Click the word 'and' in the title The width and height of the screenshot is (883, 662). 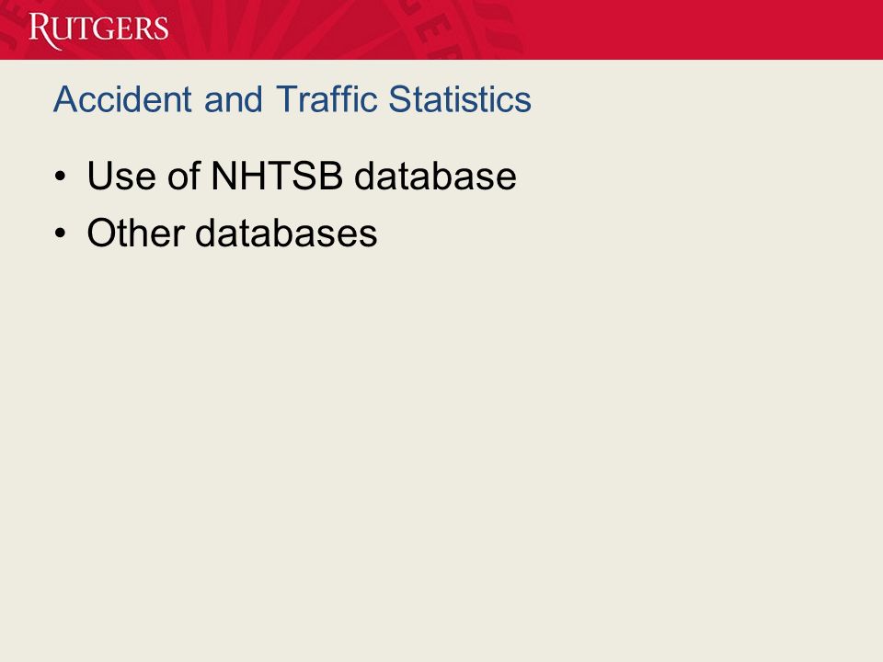(233, 99)
